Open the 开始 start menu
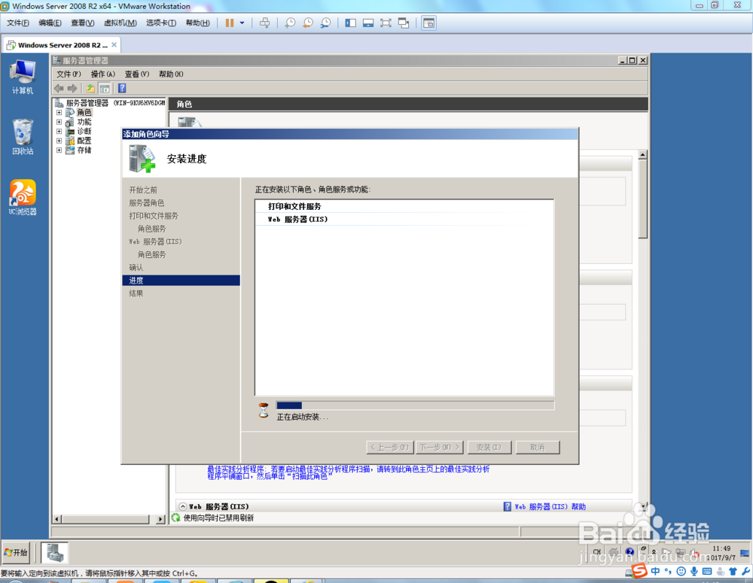Screen dimensions: 753x583 pos(16,553)
